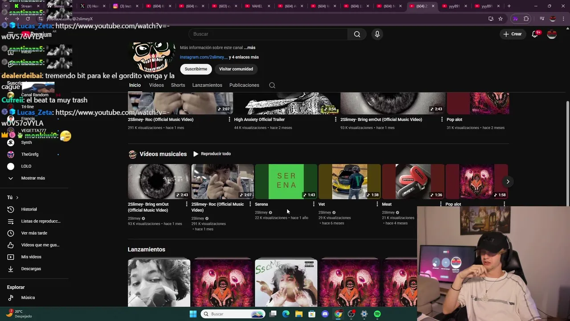Open Windows Start menu
The image size is (570, 321).
tap(193, 314)
